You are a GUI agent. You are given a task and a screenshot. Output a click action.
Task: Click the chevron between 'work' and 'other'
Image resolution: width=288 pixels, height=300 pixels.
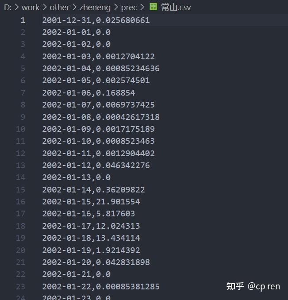pos(45,7)
